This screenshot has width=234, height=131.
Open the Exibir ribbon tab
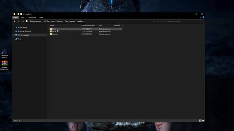41,17
